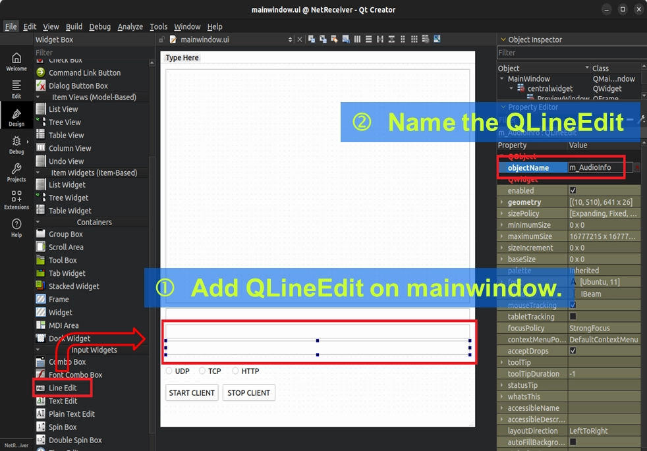This screenshot has width=647, height=451.
Task: Toggle the autoFillBackground checkbox
Action: pos(573,442)
